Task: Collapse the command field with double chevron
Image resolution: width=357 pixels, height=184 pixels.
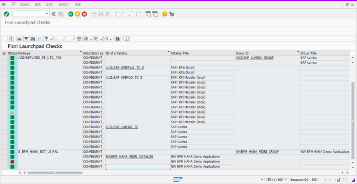Action: pyautogui.click(x=53, y=14)
